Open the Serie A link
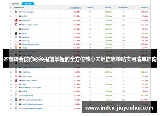This screenshot has width=160, height=116. 24,16
